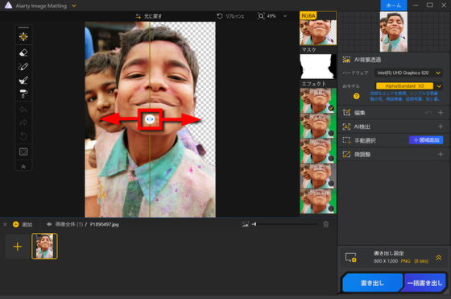Screen dimensions: 451x299
Task: Select the paint brush with bowl tool
Action: pos(23,80)
